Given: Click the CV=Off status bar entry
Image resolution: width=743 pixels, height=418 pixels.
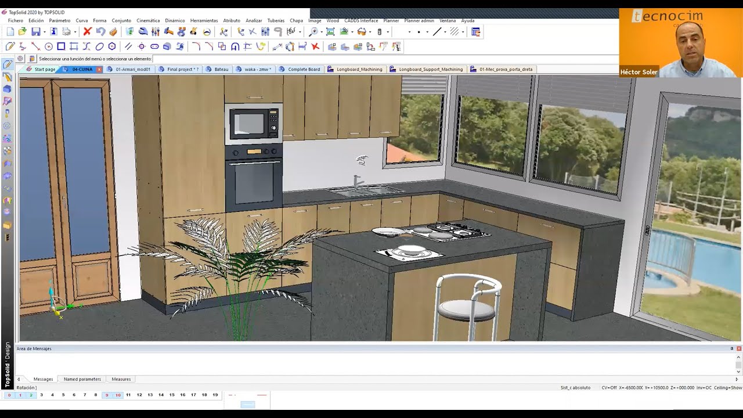Looking at the screenshot, I should coord(609,387).
